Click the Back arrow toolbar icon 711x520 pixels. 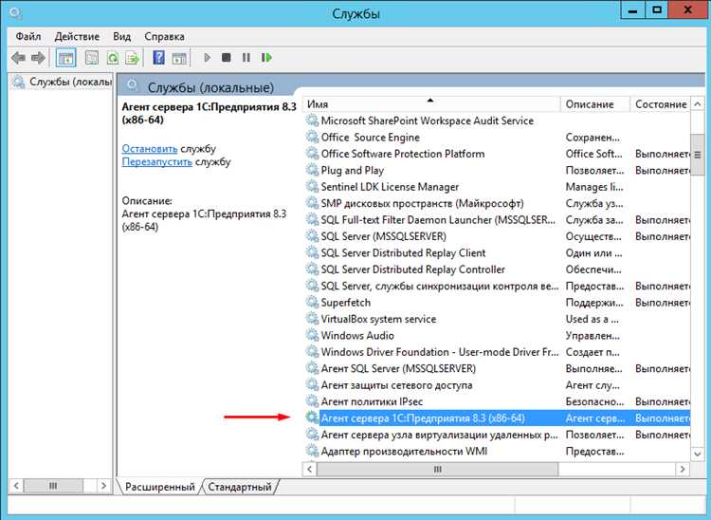(19, 58)
